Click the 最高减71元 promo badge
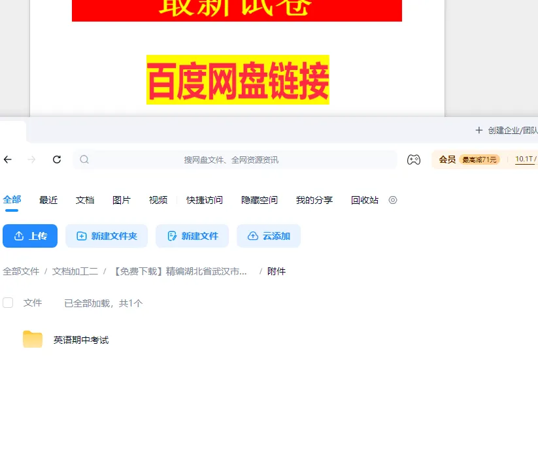This screenshot has height=466, width=538. coord(479,159)
